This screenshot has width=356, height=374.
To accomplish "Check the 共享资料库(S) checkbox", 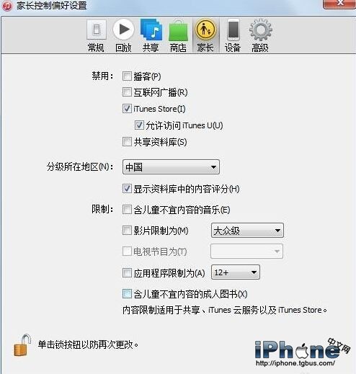I will tap(127, 142).
